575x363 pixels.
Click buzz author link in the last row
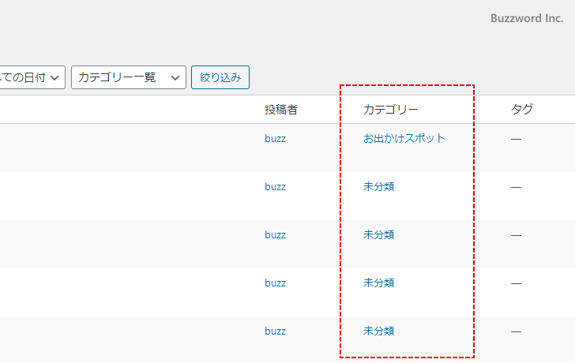pos(275,331)
